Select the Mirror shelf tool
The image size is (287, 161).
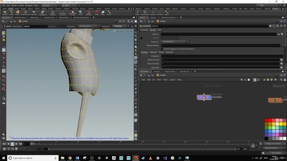tap(17, 13)
